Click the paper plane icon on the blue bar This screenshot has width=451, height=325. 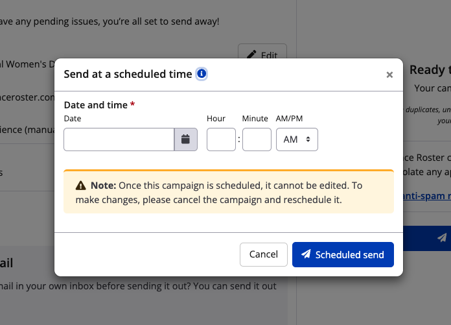[442, 237]
